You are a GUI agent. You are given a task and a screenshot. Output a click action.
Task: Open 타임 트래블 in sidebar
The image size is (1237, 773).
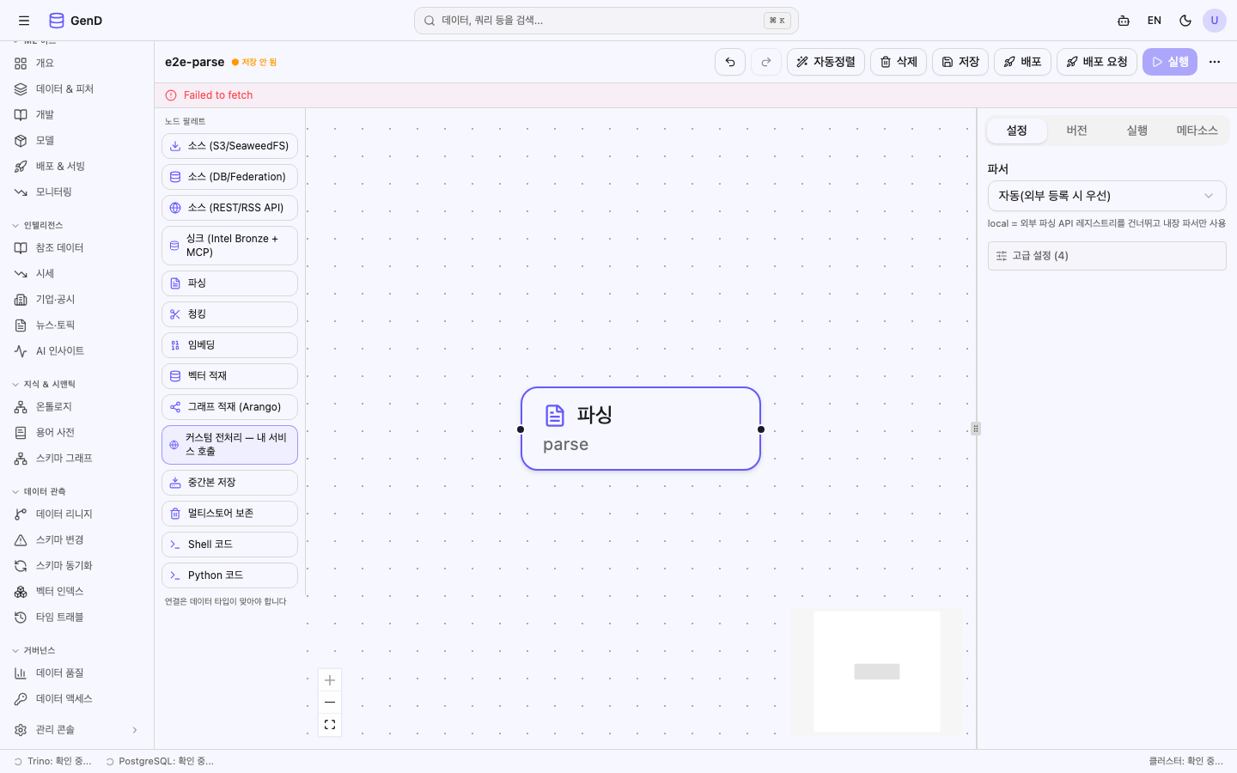pos(77,618)
